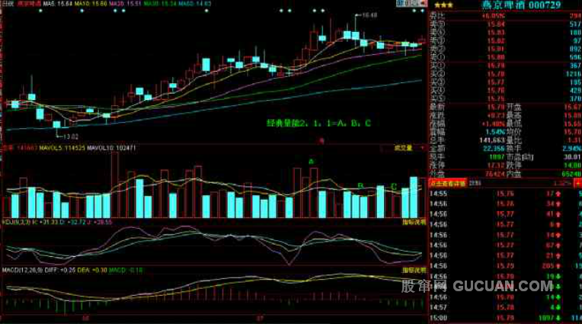Click the KDJ(9,3,3) indicator label
This screenshot has width=582, height=324.
(14, 222)
